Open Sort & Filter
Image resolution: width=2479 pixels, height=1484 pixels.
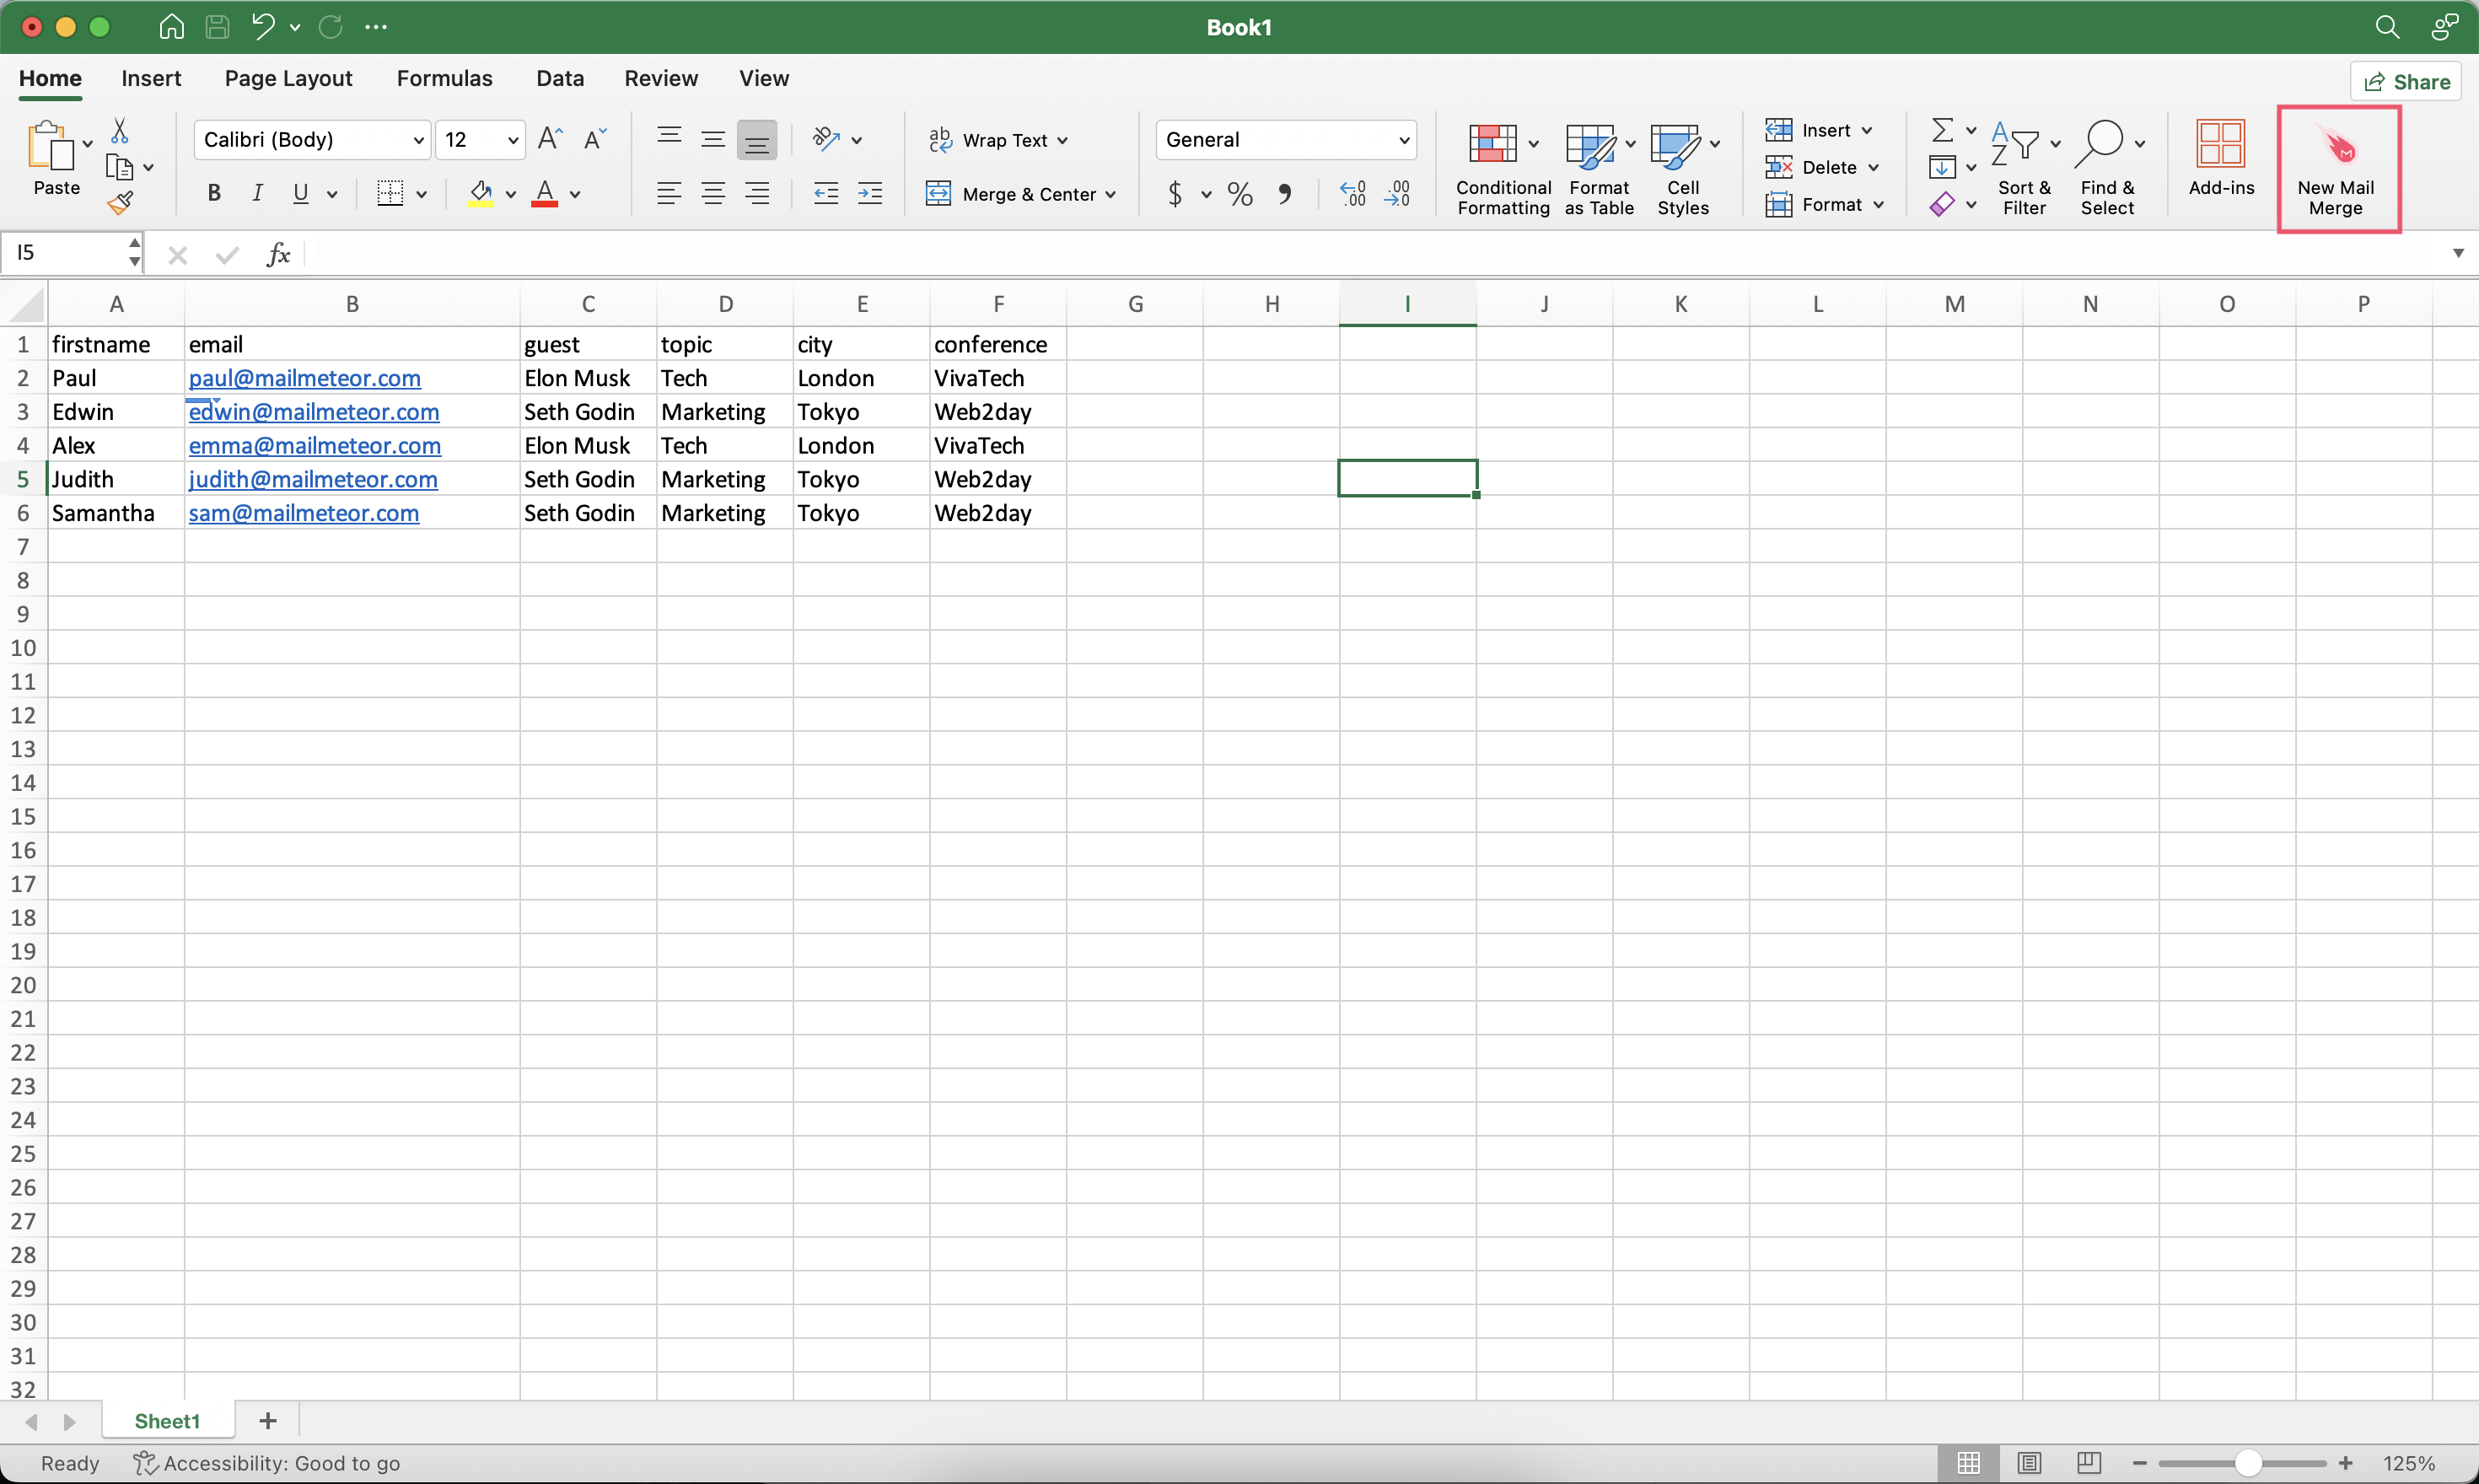(x=2024, y=168)
